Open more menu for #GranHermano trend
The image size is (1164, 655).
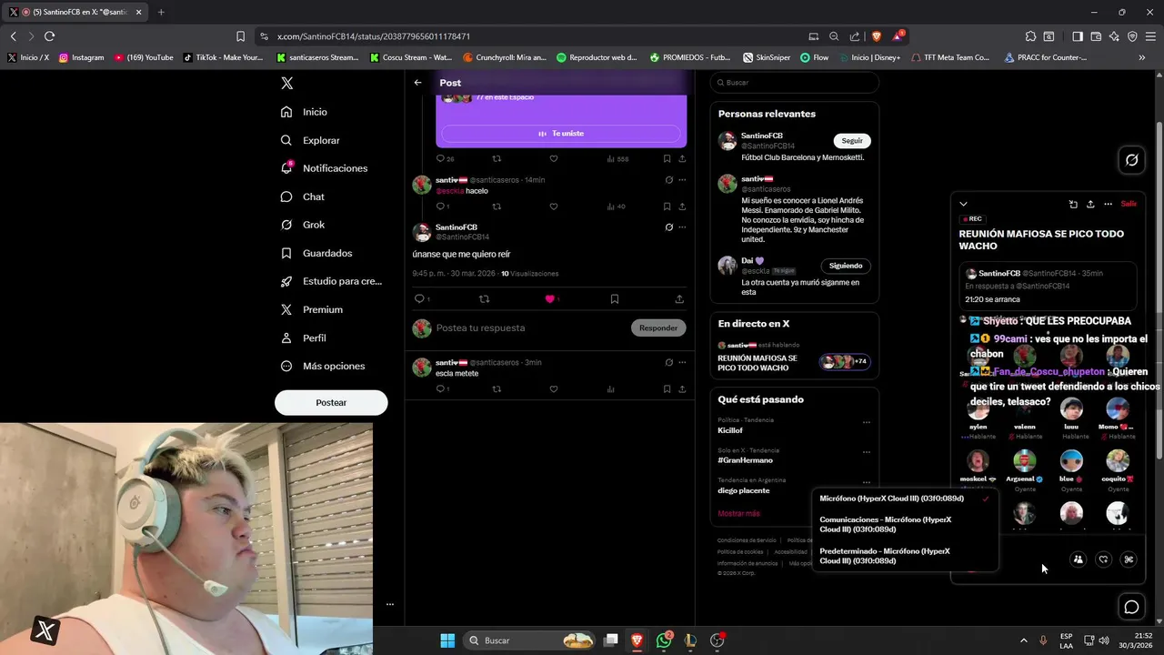[x=866, y=452]
